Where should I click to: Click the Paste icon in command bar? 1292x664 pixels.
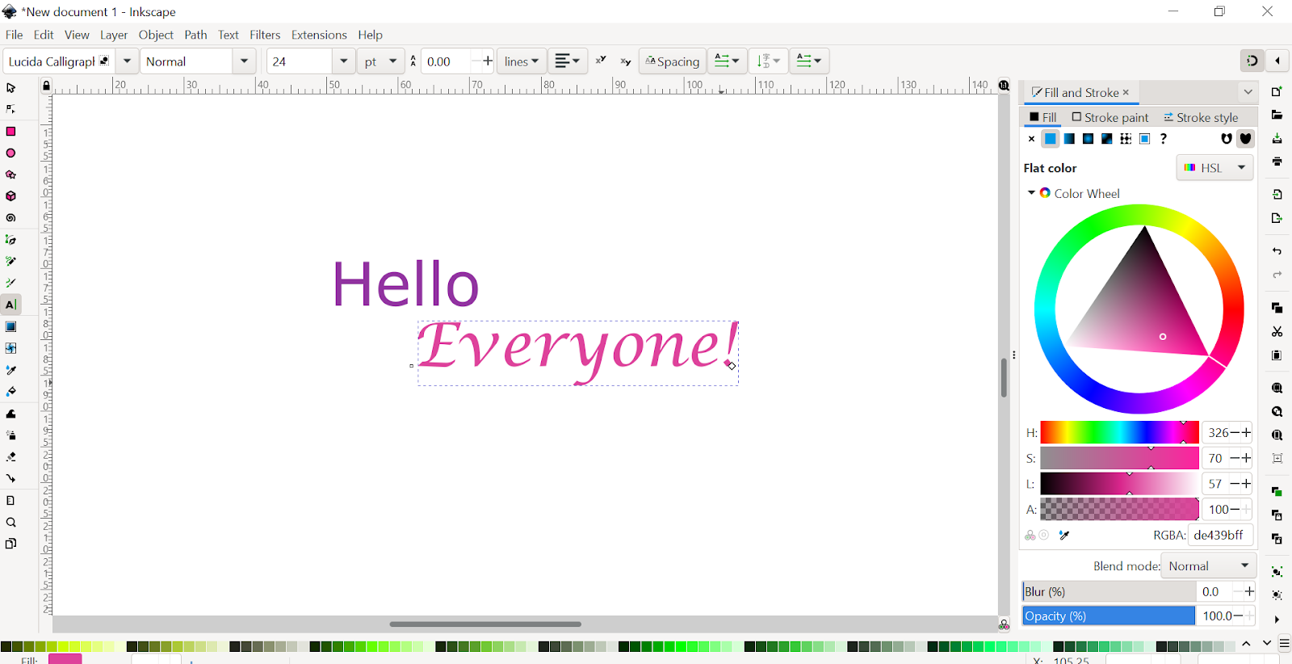1277,355
